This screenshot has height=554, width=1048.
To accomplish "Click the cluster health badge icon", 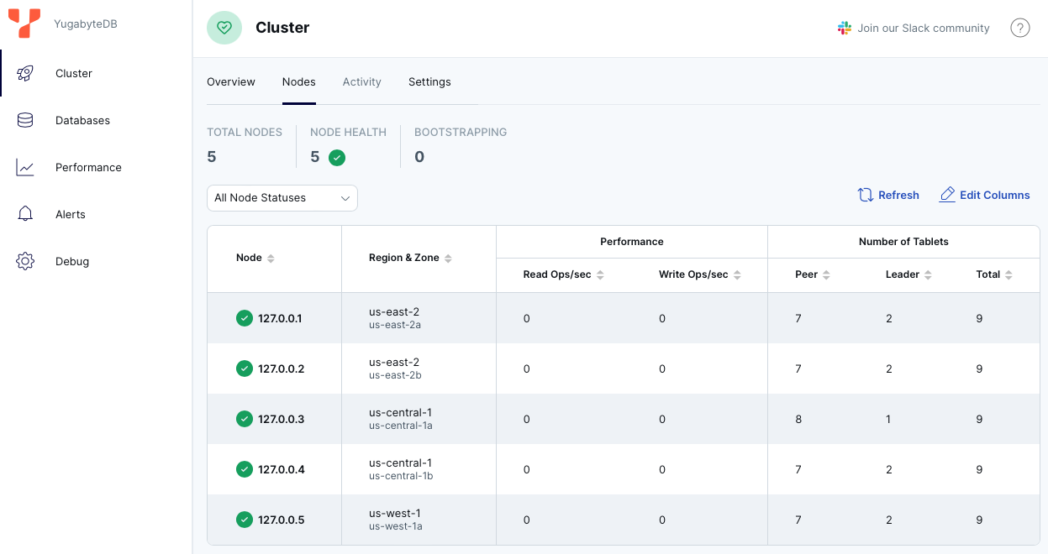I will [x=224, y=28].
